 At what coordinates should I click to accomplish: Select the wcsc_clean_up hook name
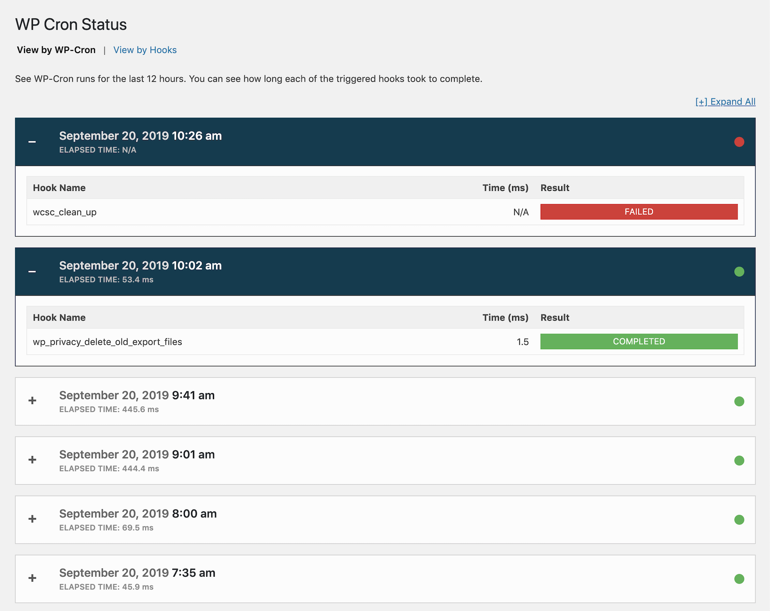[65, 212]
